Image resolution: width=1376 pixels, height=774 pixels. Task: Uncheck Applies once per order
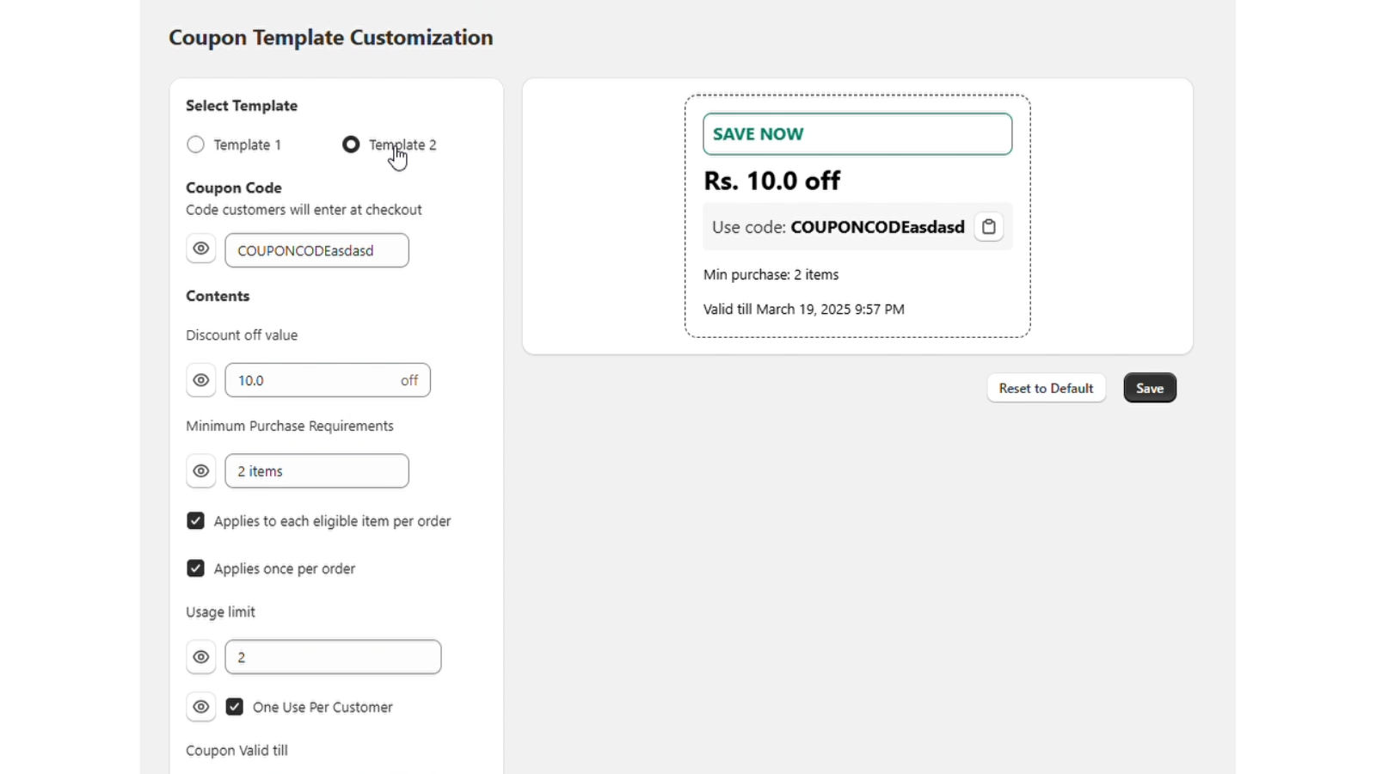click(x=196, y=568)
